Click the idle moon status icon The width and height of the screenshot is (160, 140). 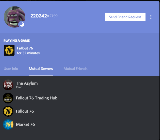click(x=22, y=24)
